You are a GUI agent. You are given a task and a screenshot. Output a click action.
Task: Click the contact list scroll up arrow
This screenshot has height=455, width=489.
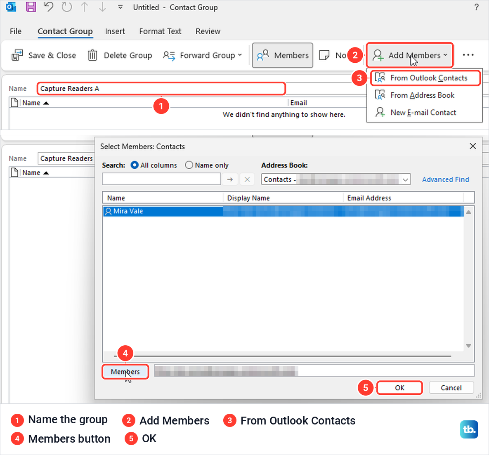(x=468, y=212)
